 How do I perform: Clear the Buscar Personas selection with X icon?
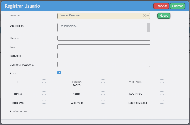pos(145,16)
